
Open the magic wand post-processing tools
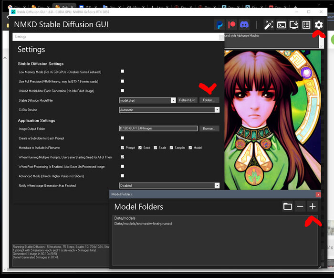pos(269,24)
